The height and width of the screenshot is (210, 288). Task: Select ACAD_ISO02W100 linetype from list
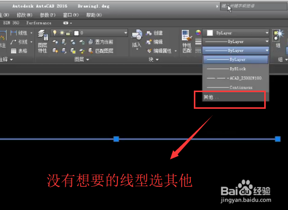(x=236, y=78)
